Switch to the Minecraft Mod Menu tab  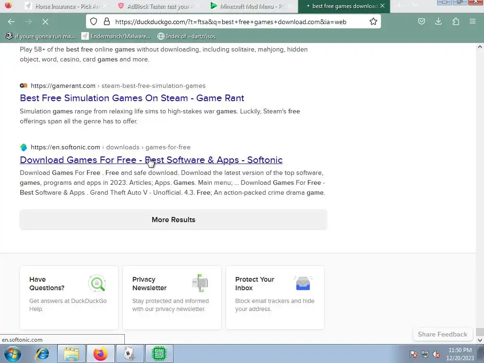coord(251,6)
